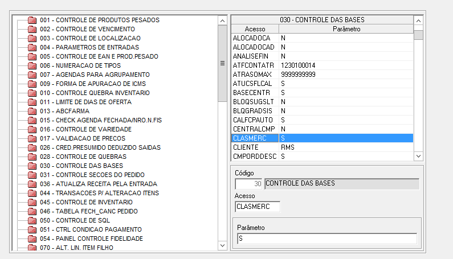Select tree item 001 - CONTROLE DE PRODUTOS PESADOS
Screen dimensions: 453x259
(100, 20)
